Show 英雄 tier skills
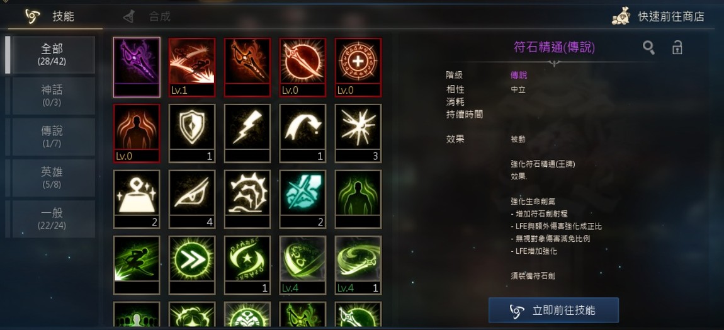This screenshot has height=330, width=724. point(52,178)
